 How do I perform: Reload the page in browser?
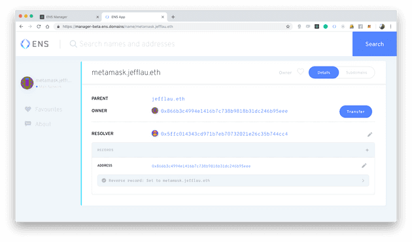click(x=39, y=27)
